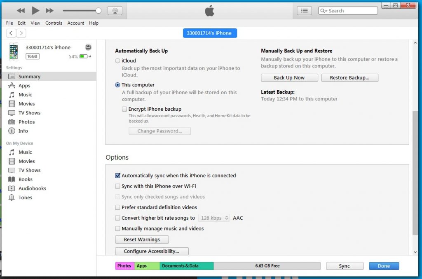Click the Sync button
The height and width of the screenshot is (279, 422).
pos(345,266)
